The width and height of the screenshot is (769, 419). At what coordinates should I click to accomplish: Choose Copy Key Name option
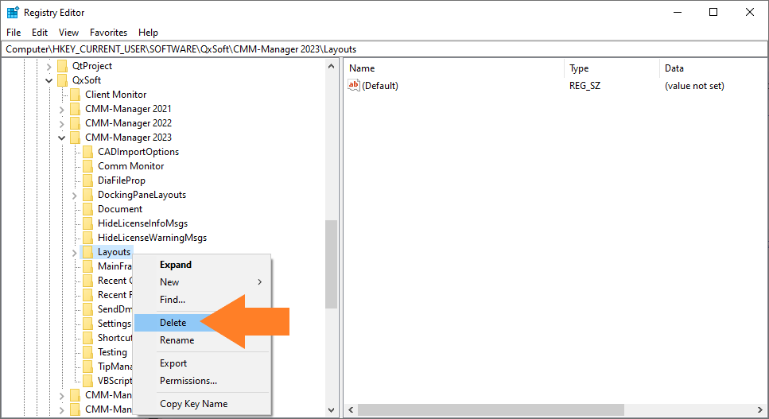(x=193, y=404)
